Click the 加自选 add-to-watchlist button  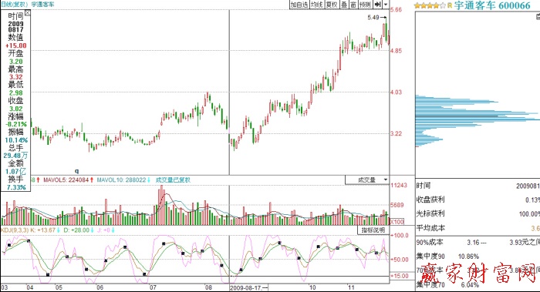pyautogui.click(x=299, y=5)
